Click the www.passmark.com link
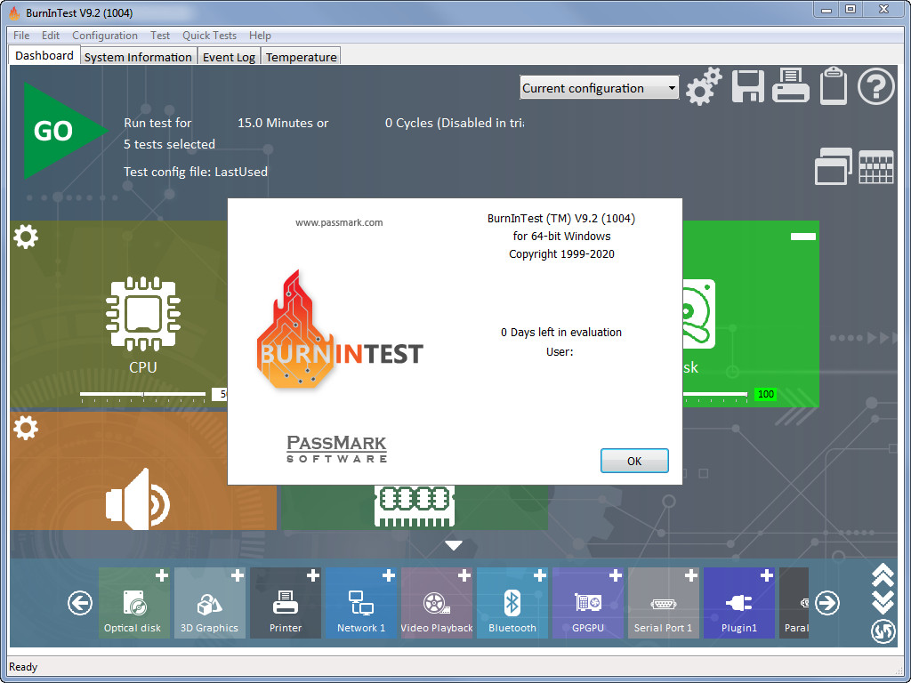Screen dimensions: 911x683 pyautogui.click(x=339, y=222)
